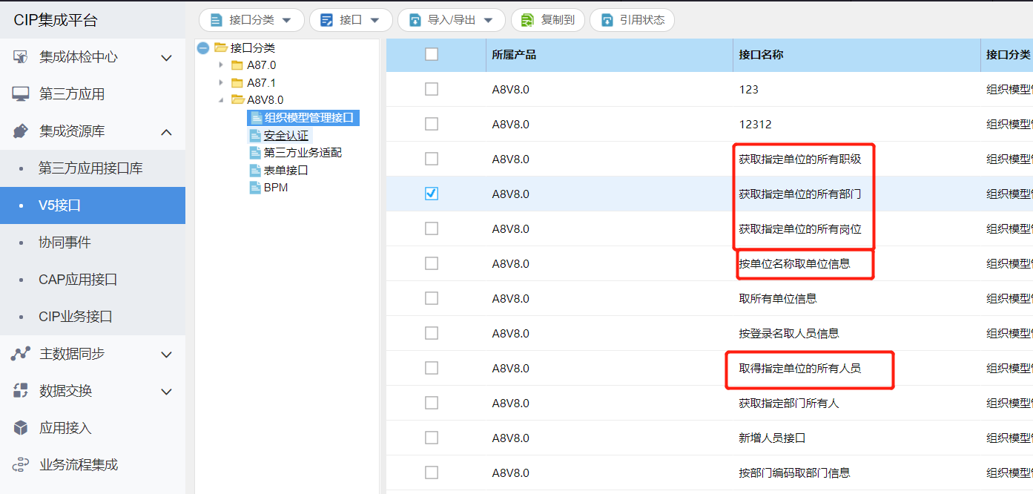This screenshot has width=1033, height=494.
Task: Click the root 接口分类 folder icon
Action: 220,47
